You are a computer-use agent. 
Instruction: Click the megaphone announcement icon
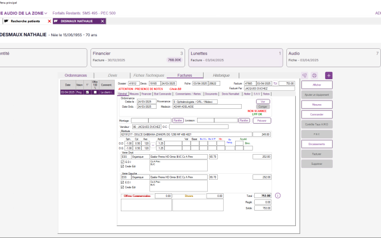pyautogui.click(x=304, y=76)
